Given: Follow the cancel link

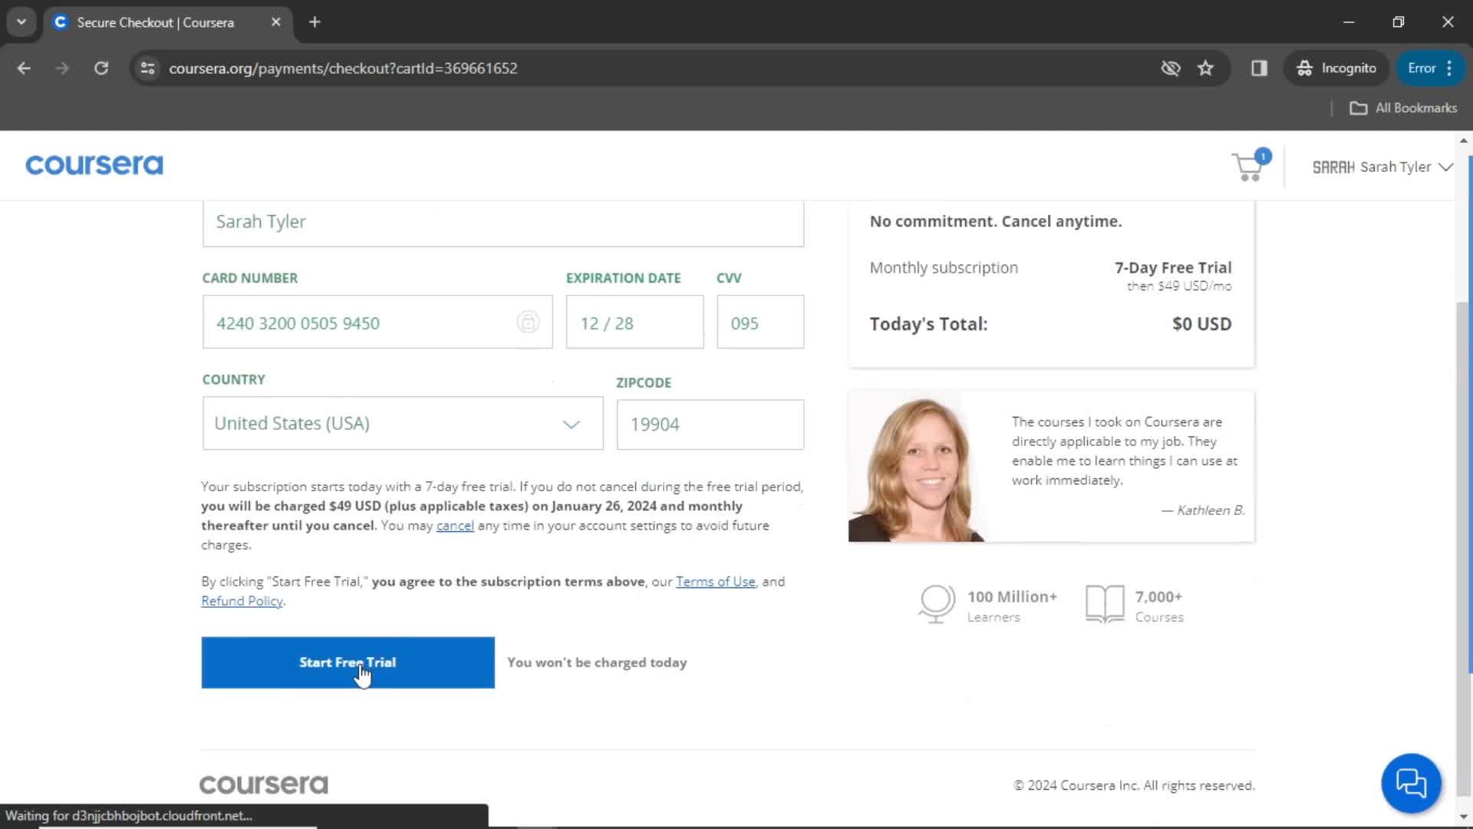Looking at the screenshot, I should coord(455,526).
